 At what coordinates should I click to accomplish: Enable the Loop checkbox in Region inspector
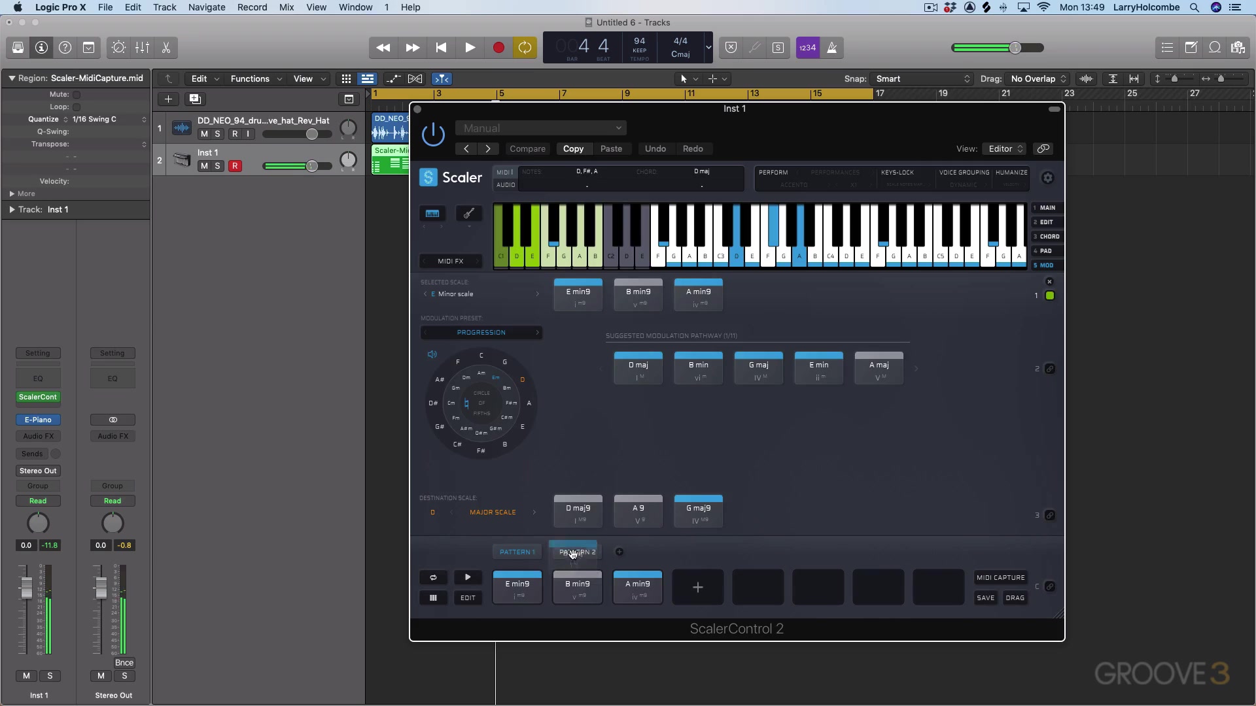click(x=77, y=107)
